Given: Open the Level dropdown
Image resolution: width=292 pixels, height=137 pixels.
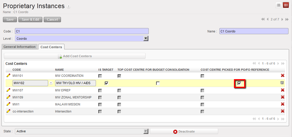Looking at the screenshot, I should pyautogui.click(x=146, y=39).
